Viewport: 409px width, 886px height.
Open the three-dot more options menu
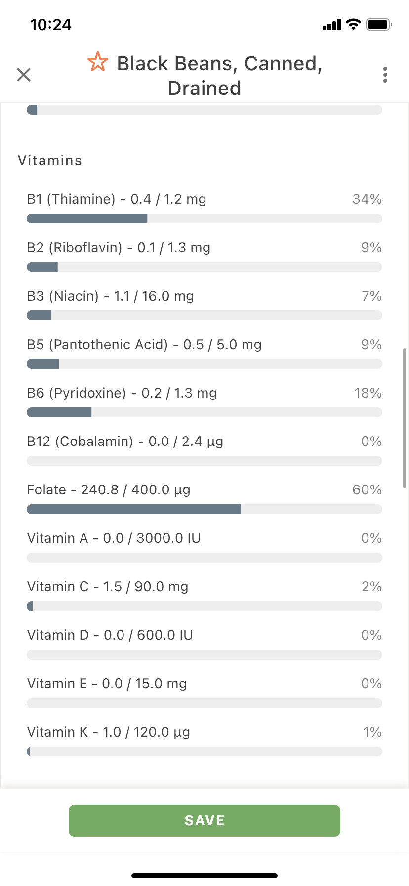pyautogui.click(x=385, y=75)
